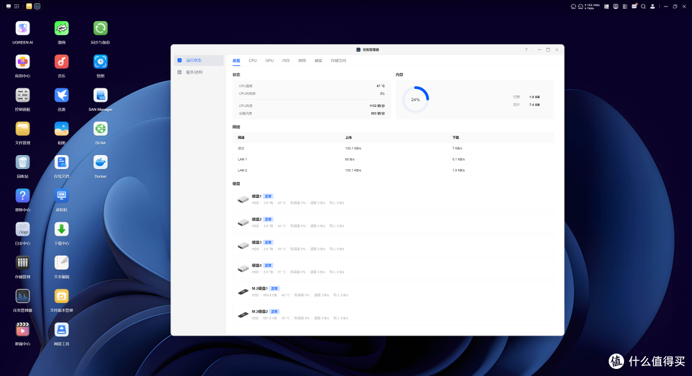692x376 pixels.
Task: Select the task manager taskbar icon
Action: coord(38,6)
